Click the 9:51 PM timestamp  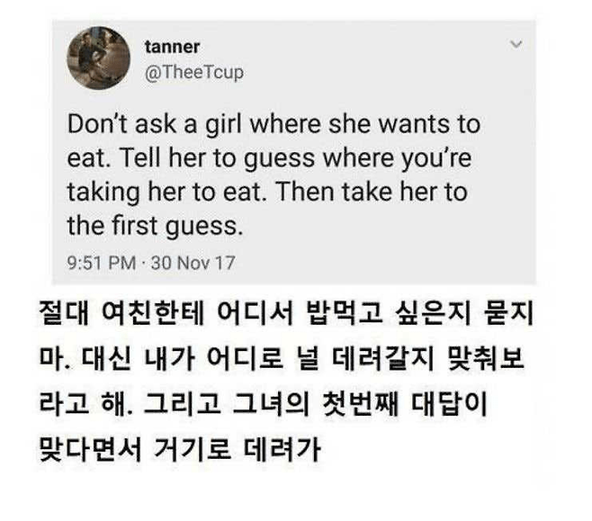[99, 265]
